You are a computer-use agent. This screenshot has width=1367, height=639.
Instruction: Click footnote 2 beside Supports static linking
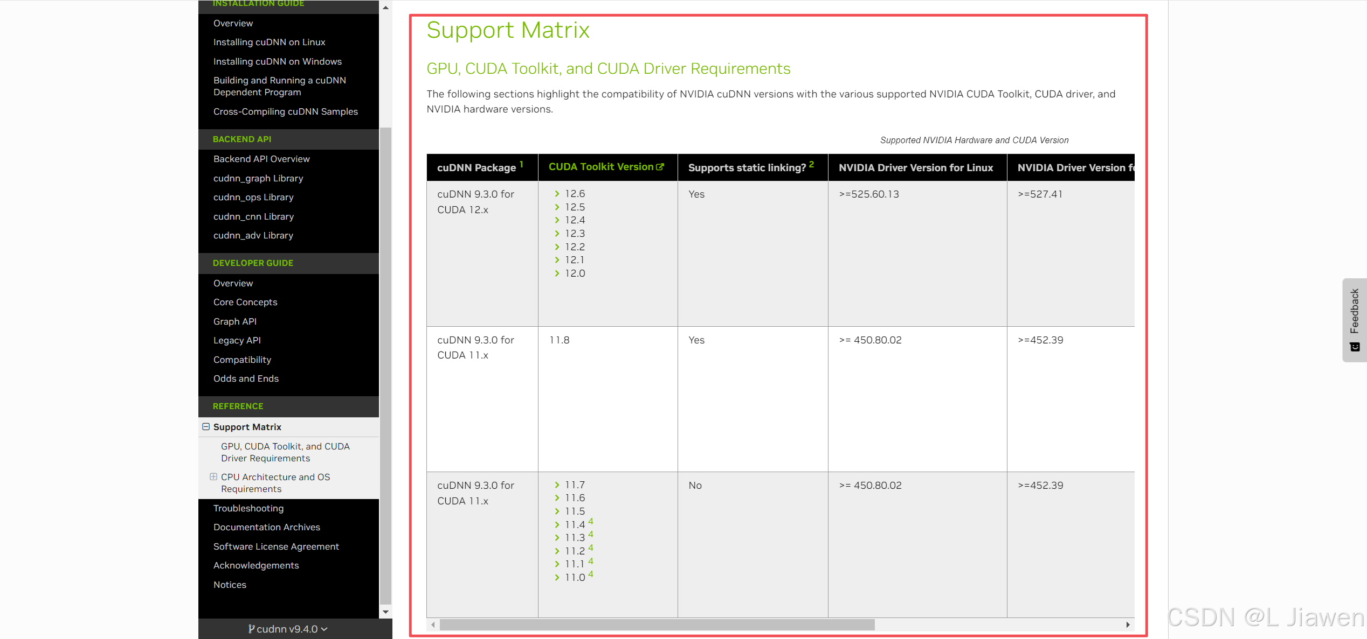811,164
